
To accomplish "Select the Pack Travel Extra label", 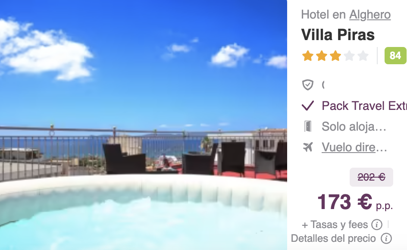I will coord(364,106).
